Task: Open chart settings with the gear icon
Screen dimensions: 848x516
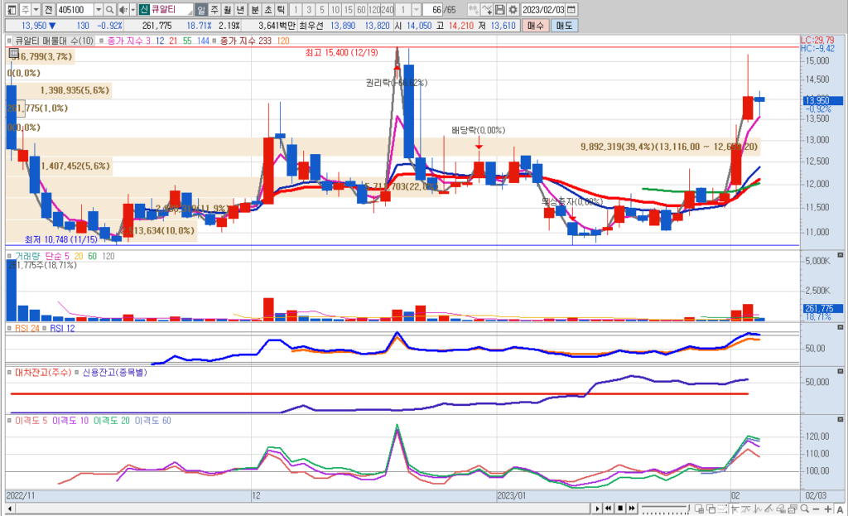Action: (x=513, y=9)
